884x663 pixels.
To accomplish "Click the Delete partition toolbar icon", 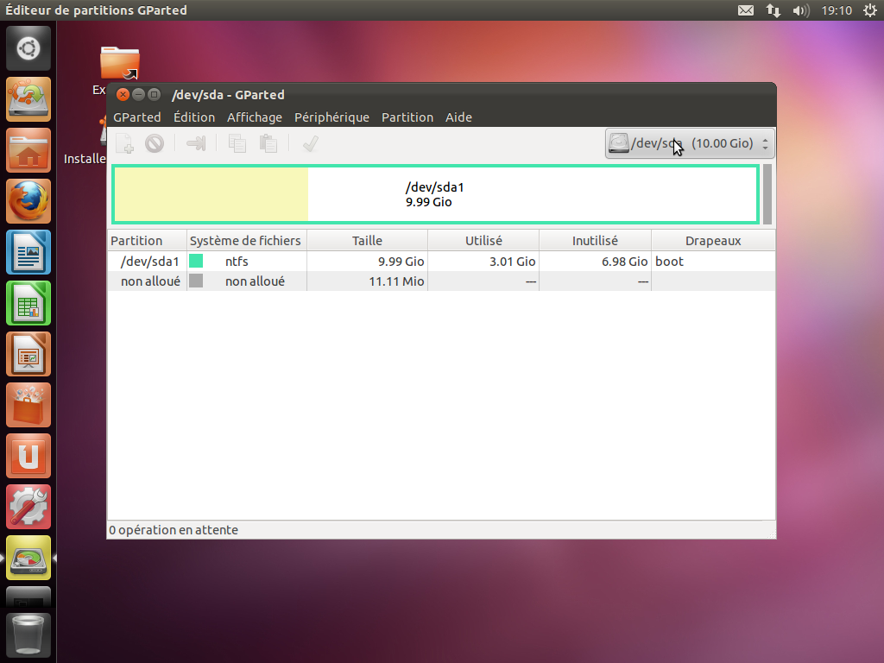I will tap(155, 144).
